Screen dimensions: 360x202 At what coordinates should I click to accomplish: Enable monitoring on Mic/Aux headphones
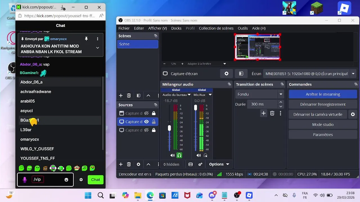point(205,155)
